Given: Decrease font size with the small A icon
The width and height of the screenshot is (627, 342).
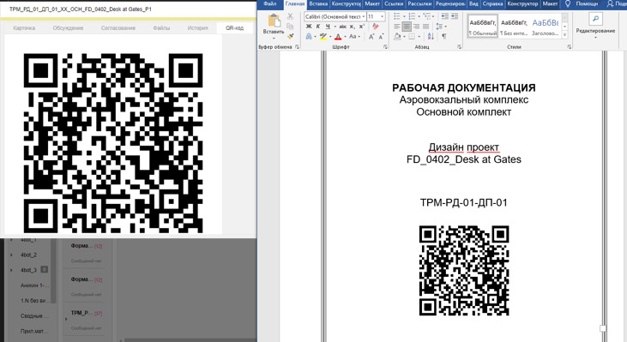Looking at the screenshot, I should tap(382, 36).
